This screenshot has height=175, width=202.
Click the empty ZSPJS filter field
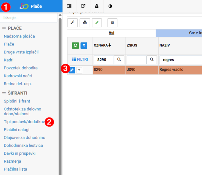click(137, 60)
